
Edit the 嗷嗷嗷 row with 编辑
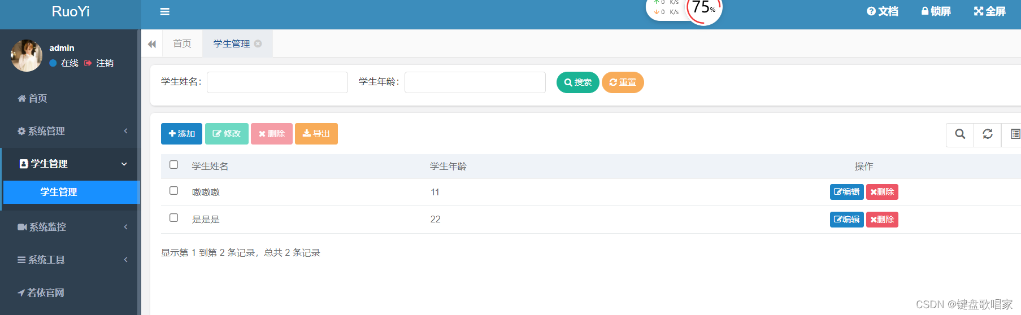(847, 192)
